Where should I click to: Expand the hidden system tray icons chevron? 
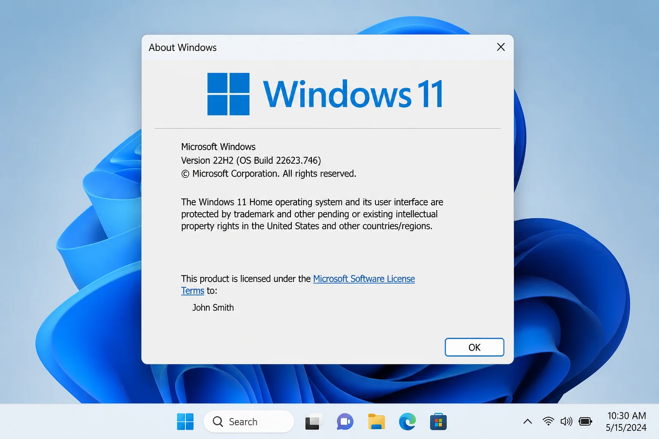point(528,422)
